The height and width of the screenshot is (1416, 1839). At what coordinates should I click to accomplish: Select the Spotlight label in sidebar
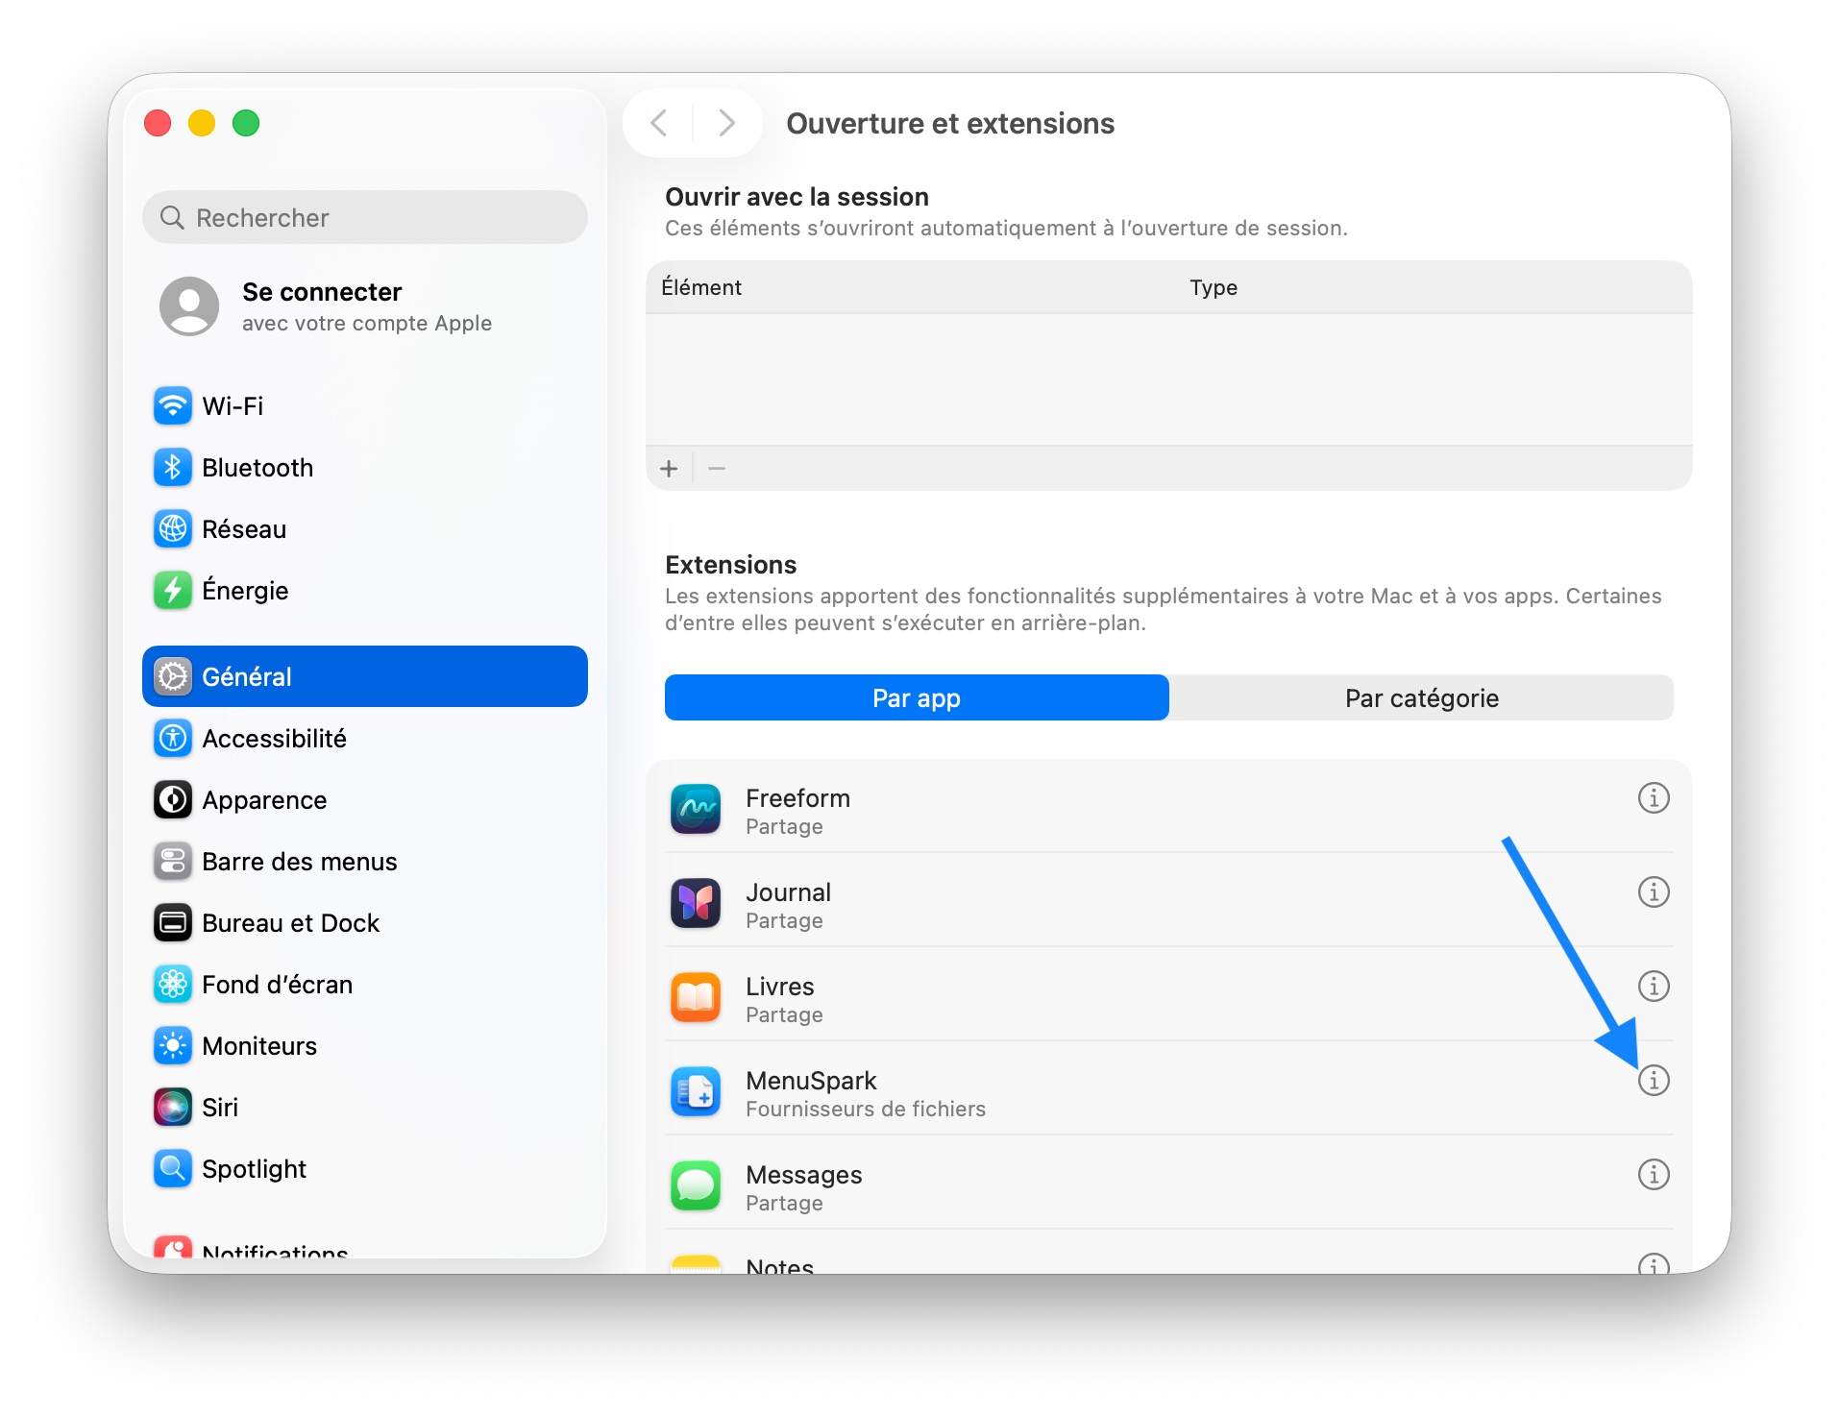pos(255,1169)
